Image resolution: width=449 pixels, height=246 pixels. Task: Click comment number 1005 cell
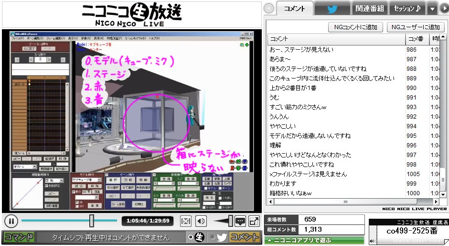[x=413, y=174]
